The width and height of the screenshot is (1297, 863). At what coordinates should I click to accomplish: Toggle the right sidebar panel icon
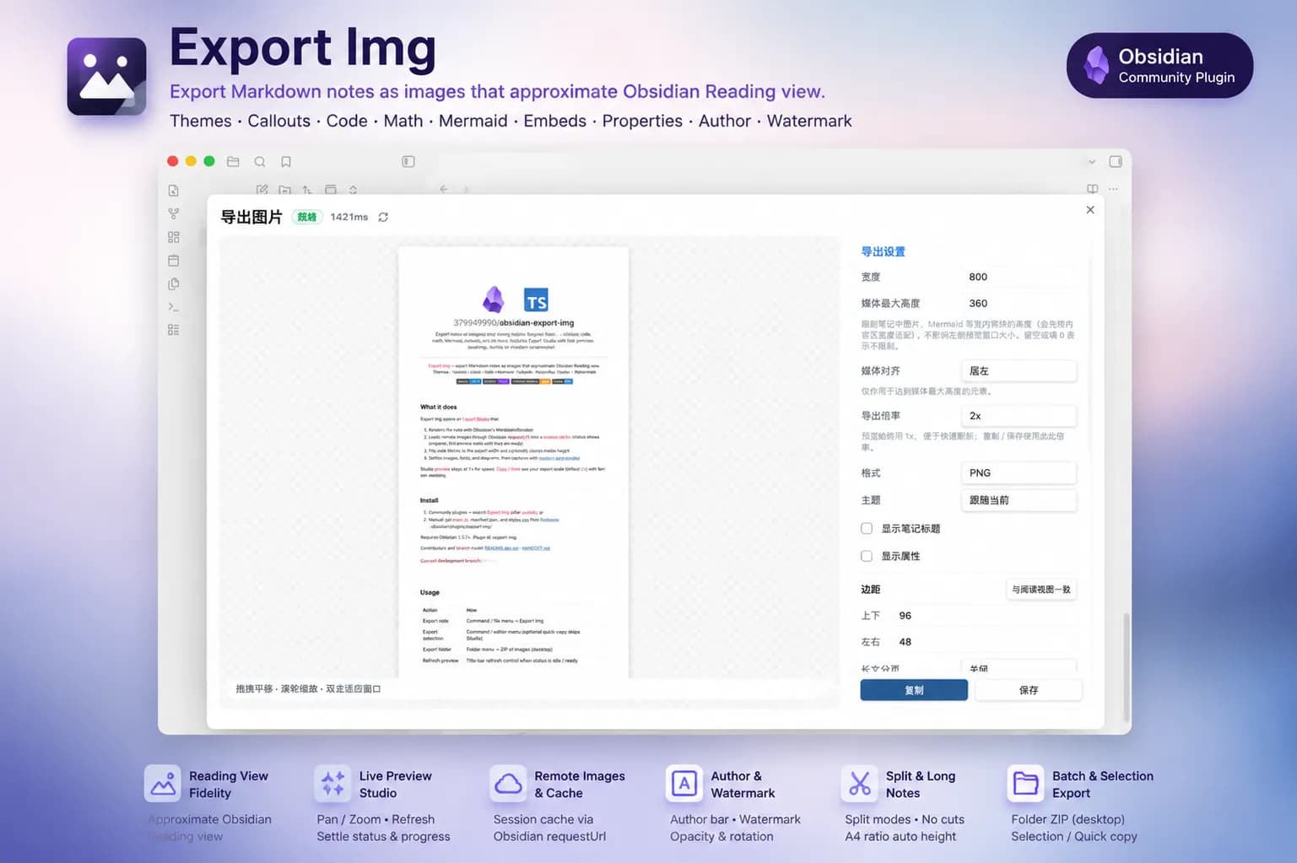(x=1116, y=161)
